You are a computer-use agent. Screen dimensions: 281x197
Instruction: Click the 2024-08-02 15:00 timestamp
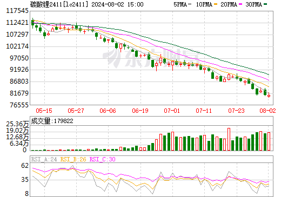tap(118, 4)
